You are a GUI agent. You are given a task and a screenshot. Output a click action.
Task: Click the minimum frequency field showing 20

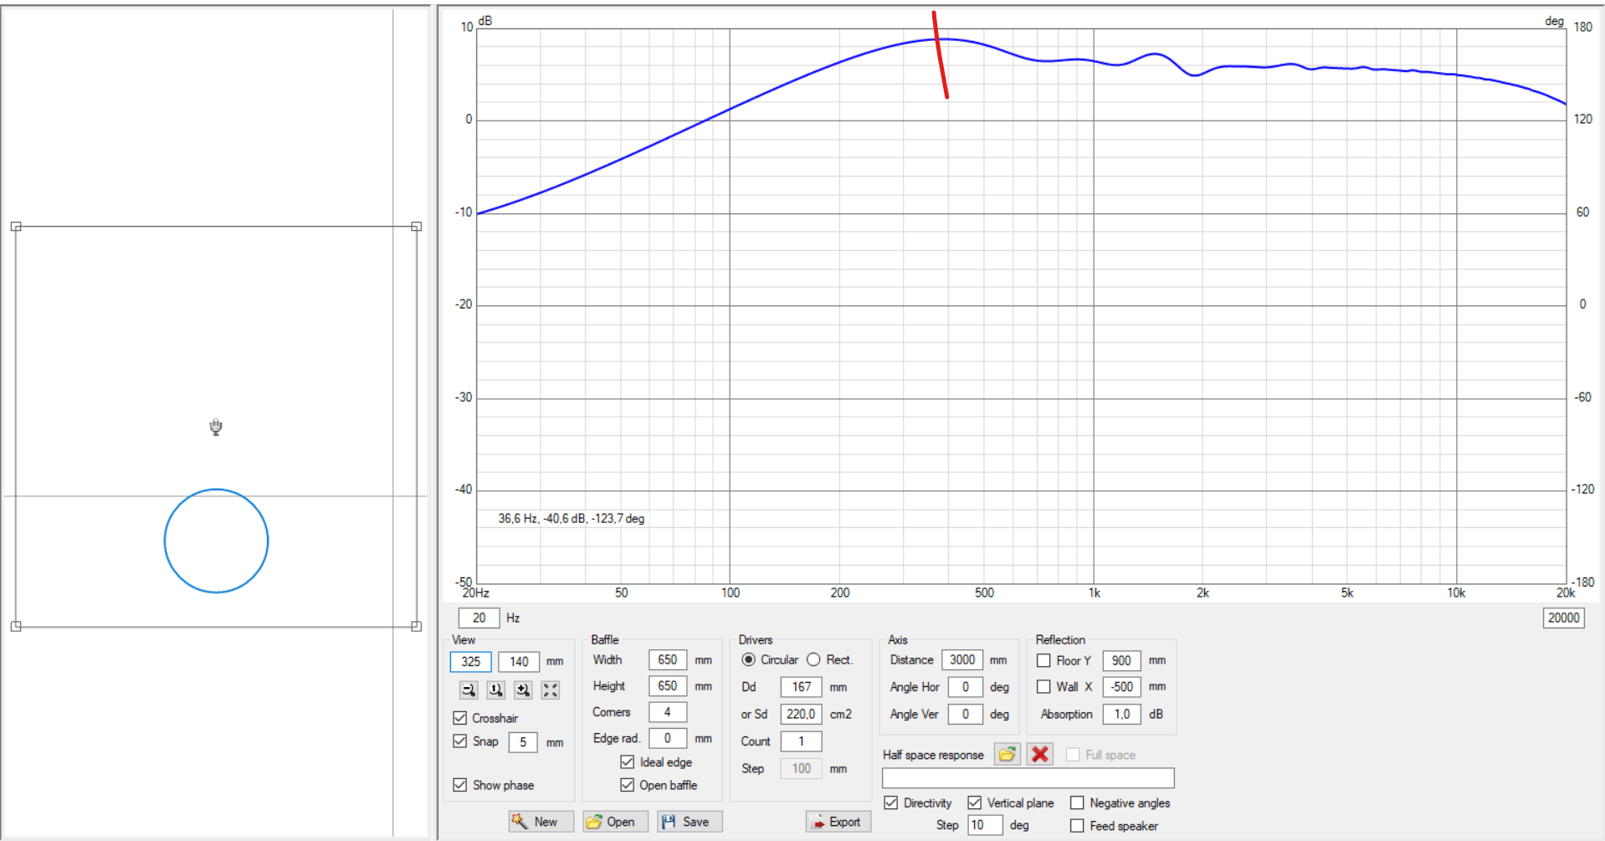[479, 618]
